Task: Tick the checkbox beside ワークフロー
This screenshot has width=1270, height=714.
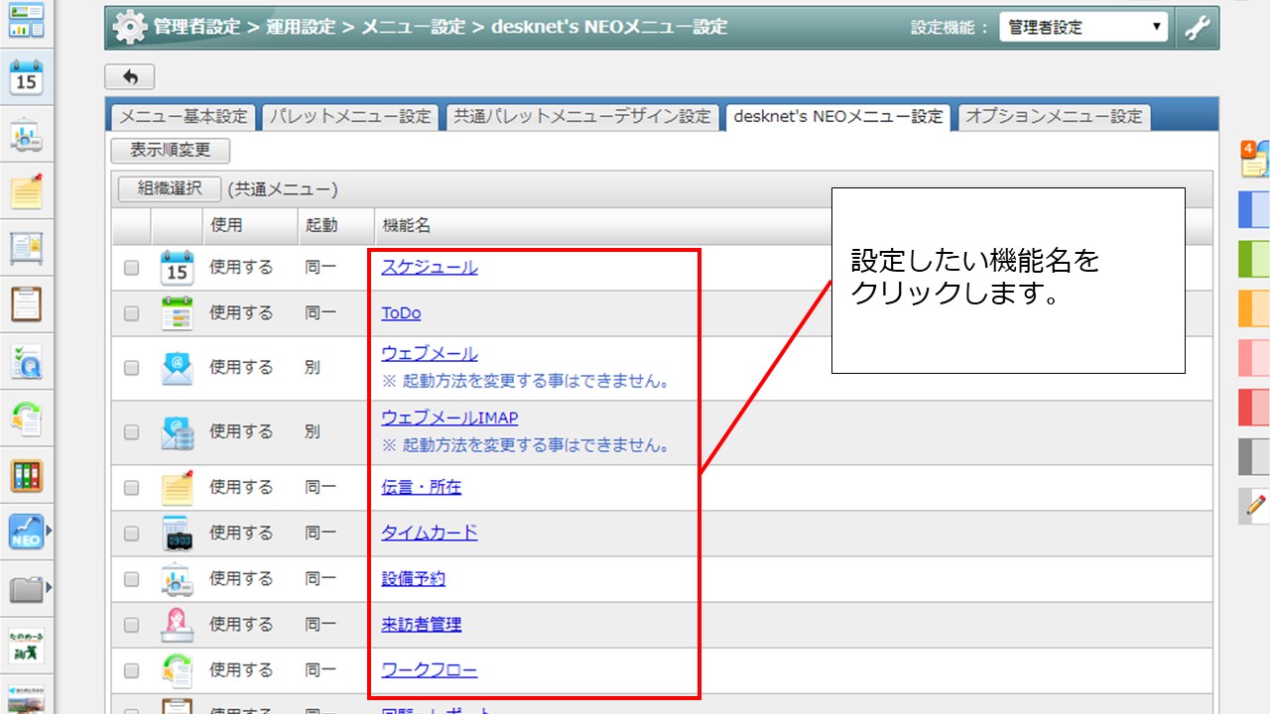Action: click(x=133, y=669)
